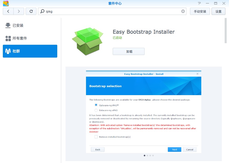Click Cancel in the install dialog

[190, 150]
